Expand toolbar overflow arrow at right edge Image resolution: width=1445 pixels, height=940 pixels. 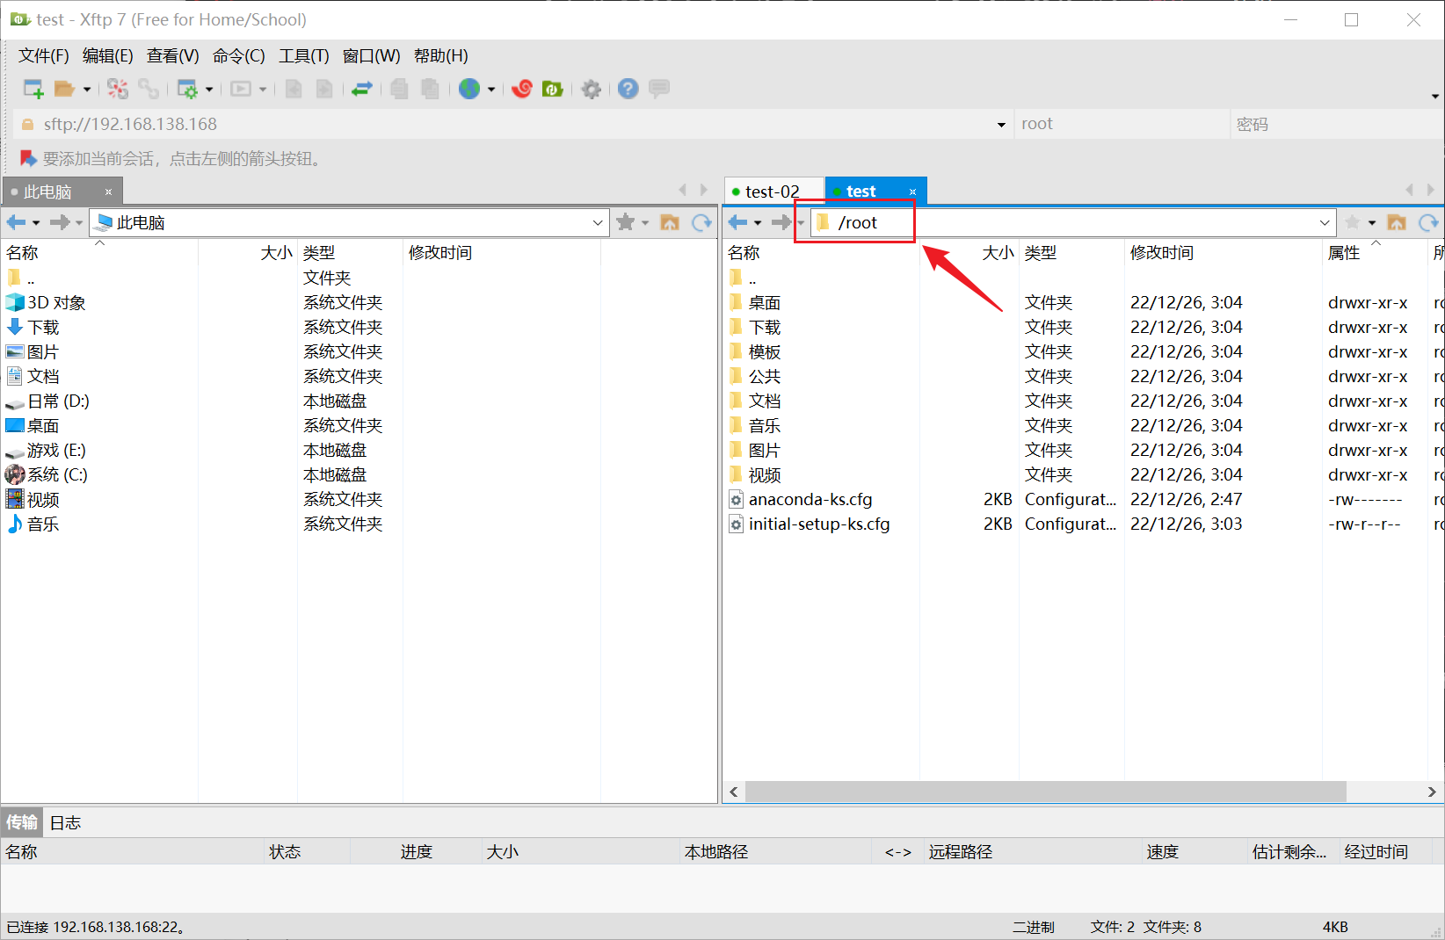(x=1435, y=97)
